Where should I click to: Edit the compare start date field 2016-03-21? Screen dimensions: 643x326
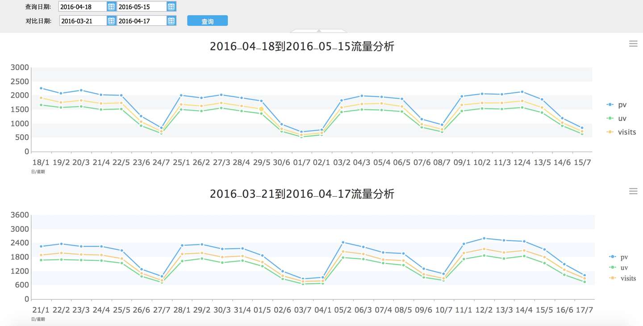[x=83, y=21]
